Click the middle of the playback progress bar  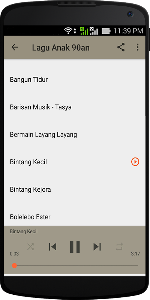pyautogui.click(x=76, y=265)
